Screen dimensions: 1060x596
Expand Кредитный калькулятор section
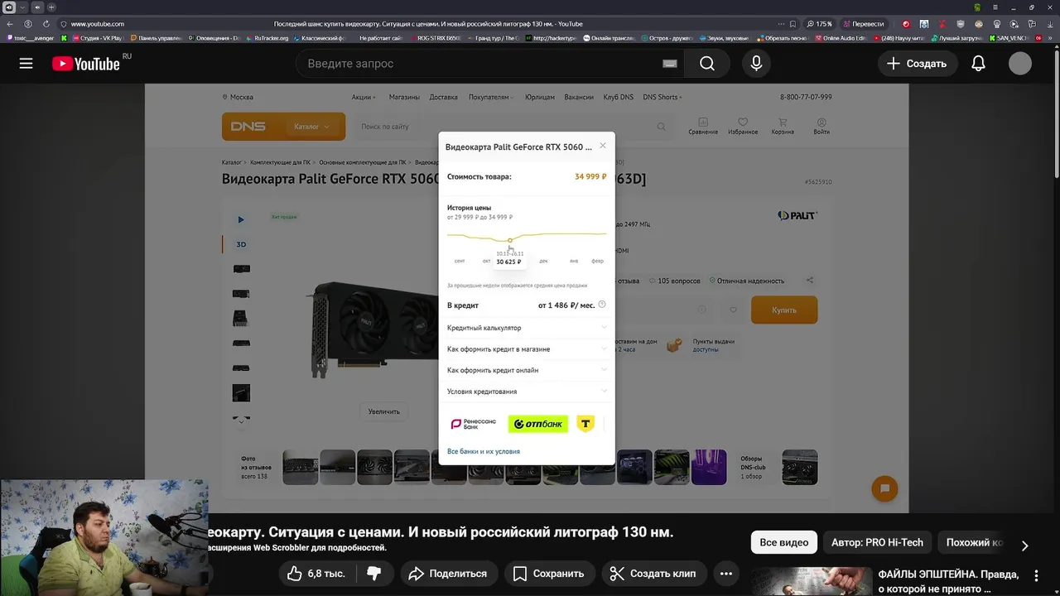(527, 328)
